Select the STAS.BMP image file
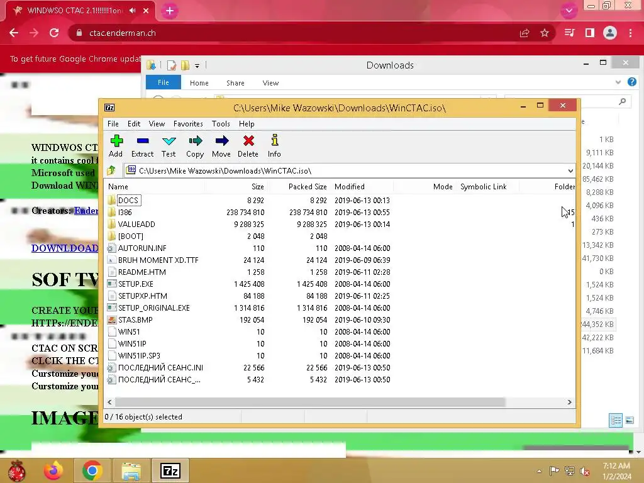Image resolution: width=644 pixels, height=483 pixels. coord(135,319)
